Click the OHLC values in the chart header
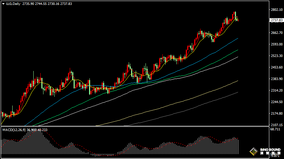Screen dimensions: 284x159 coord(47,4)
